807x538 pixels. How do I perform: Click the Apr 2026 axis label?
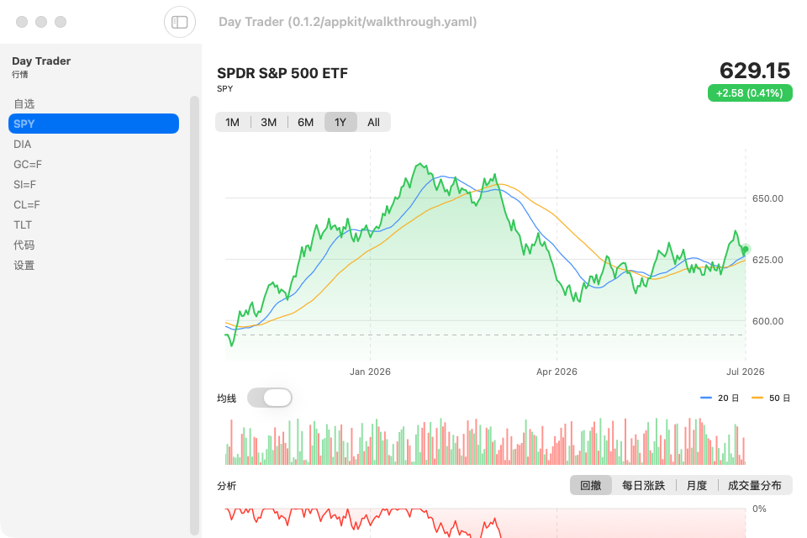click(x=556, y=372)
